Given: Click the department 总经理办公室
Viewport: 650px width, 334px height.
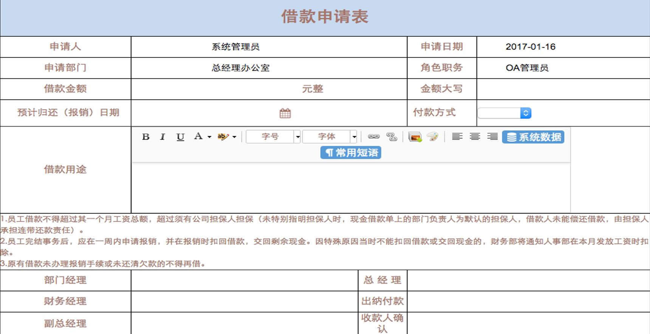Looking at the screenshot, I should (x=241, y=68).
